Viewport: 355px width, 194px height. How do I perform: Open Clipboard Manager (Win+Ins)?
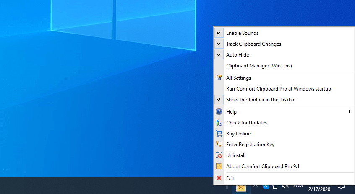[284, 65]
